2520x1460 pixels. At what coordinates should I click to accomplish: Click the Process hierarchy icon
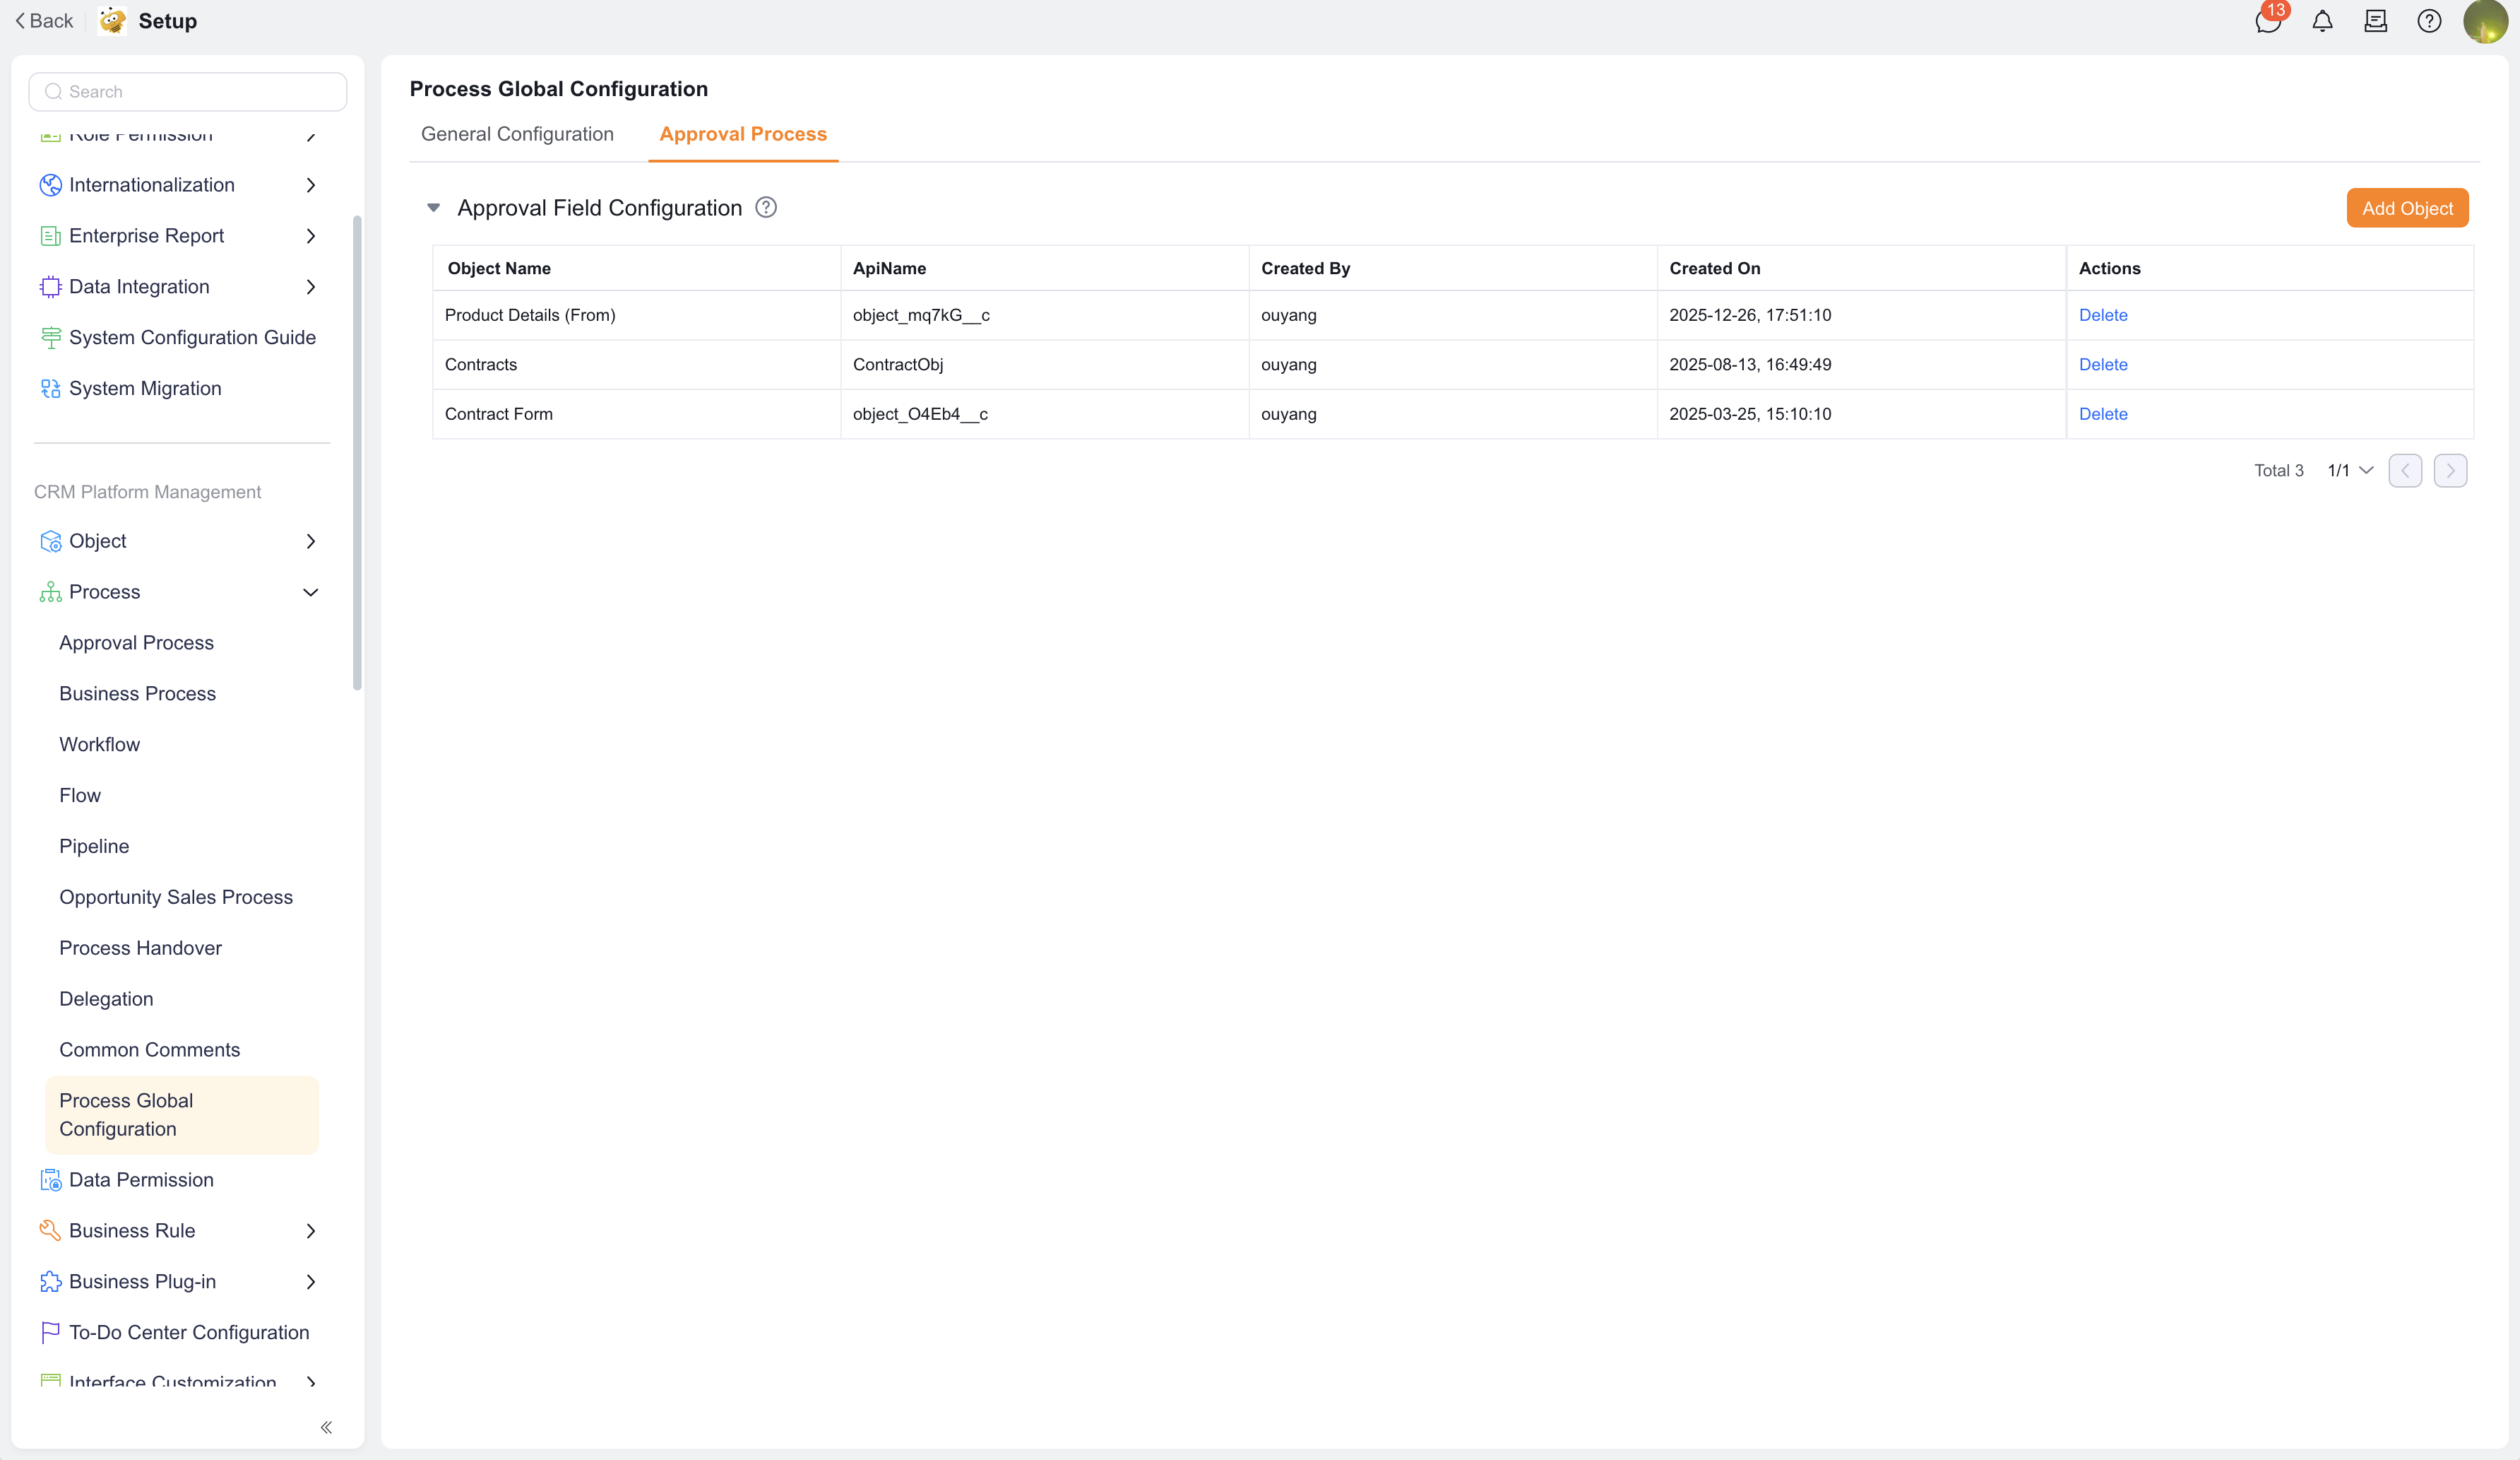[x=50, y=592]
